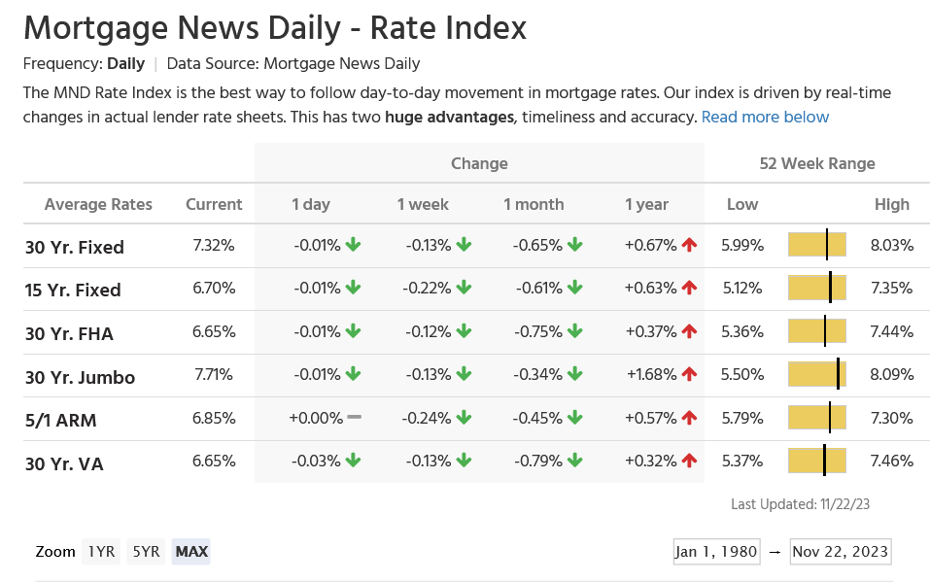Screen dimensions: 930x582
Task: Click the red up arrow for 30 Yr. Jumbo 1 year
Action: [689, 375]
